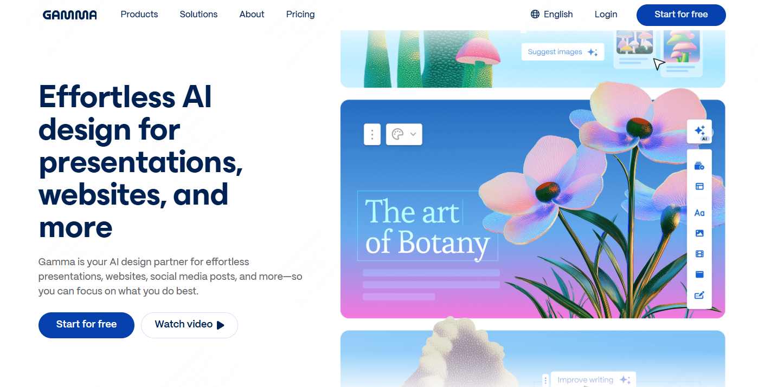Click the left mushroom image thumbnail
Viewport: 758px width, 387px height.
(x=635, y=42)
